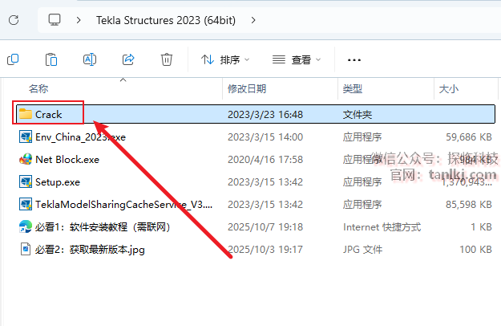Open the three-dots more options menu
501x326 pixels.
354,59
